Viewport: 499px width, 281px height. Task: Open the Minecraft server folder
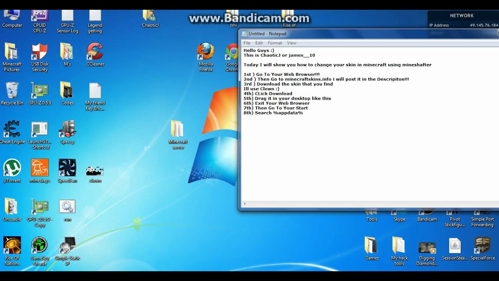pyautogui.click(x=178, y=135)
